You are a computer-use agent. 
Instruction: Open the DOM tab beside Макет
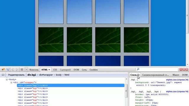185,75
